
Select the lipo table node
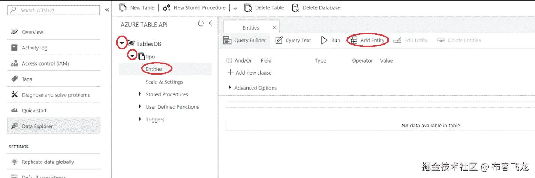coord(150,57)
